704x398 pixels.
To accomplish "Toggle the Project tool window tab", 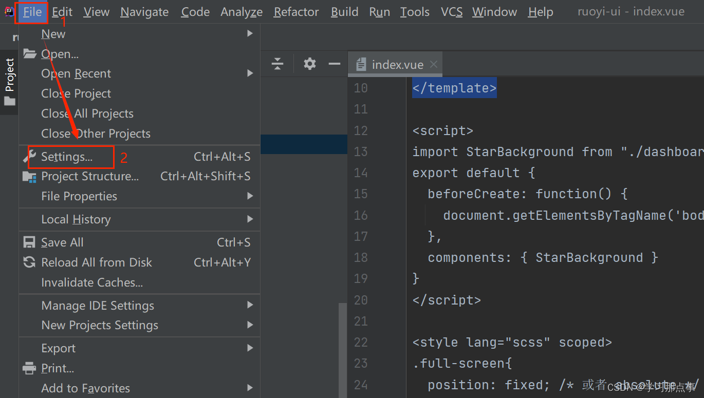I will pos(9,82).
